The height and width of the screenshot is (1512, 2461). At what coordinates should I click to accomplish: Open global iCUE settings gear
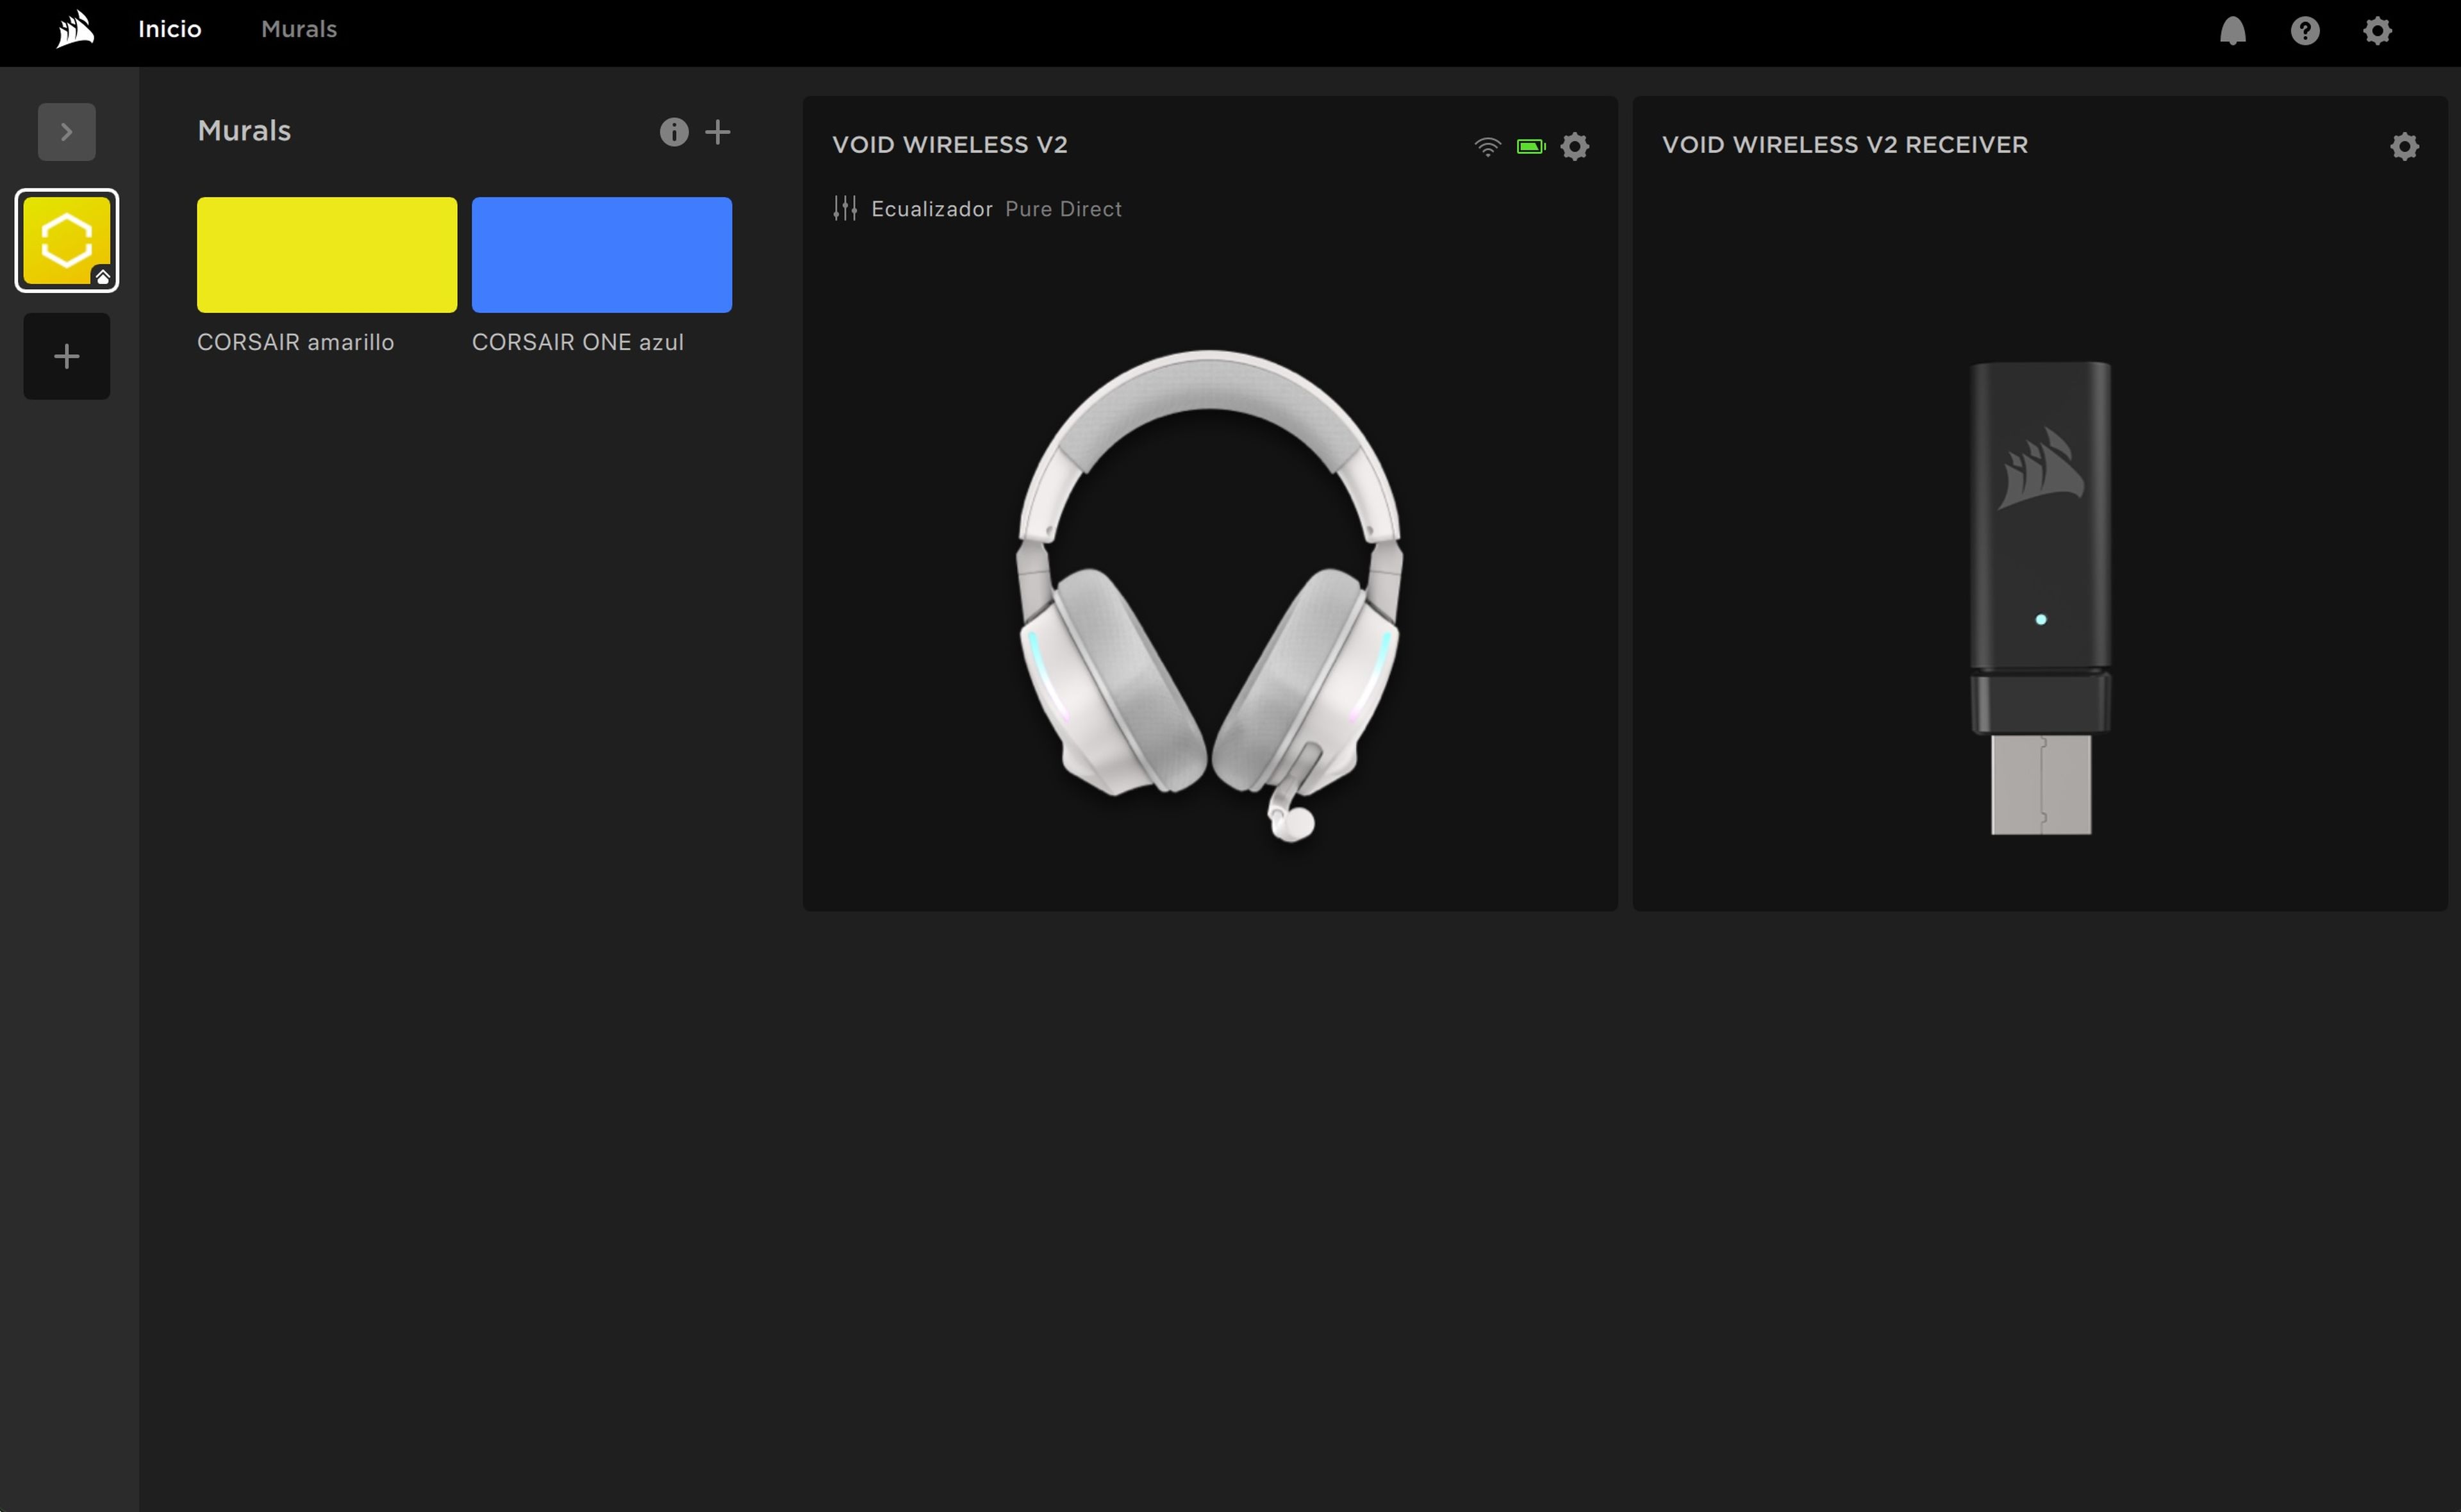(2378, 30)
